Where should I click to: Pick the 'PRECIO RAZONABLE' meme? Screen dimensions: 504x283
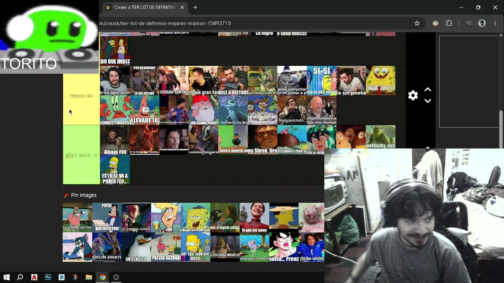click(166, 247)
